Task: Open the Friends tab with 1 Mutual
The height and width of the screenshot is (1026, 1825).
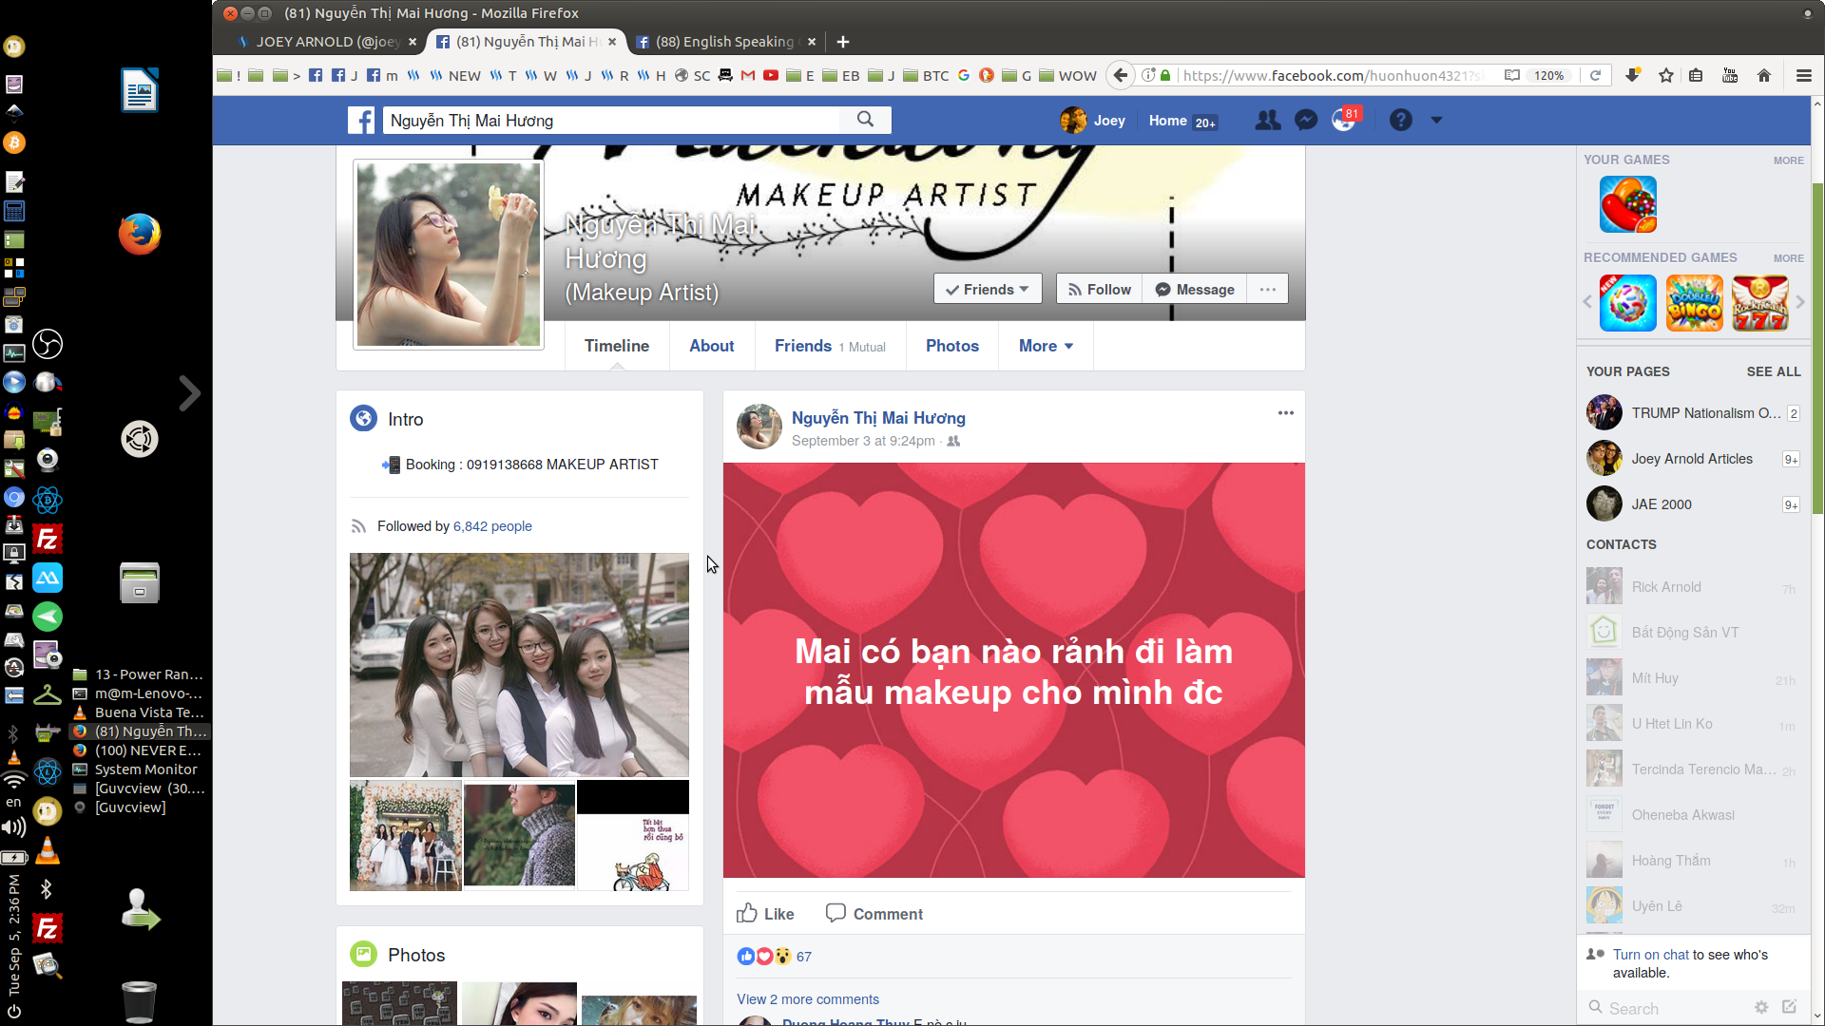Action: coord(830,346)
